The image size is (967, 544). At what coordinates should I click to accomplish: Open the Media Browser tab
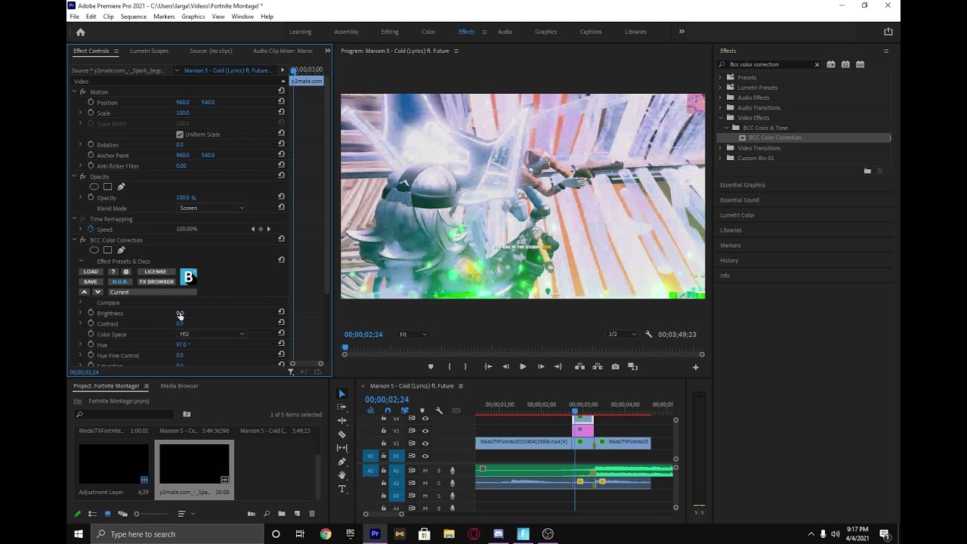(x=179, y=386)
